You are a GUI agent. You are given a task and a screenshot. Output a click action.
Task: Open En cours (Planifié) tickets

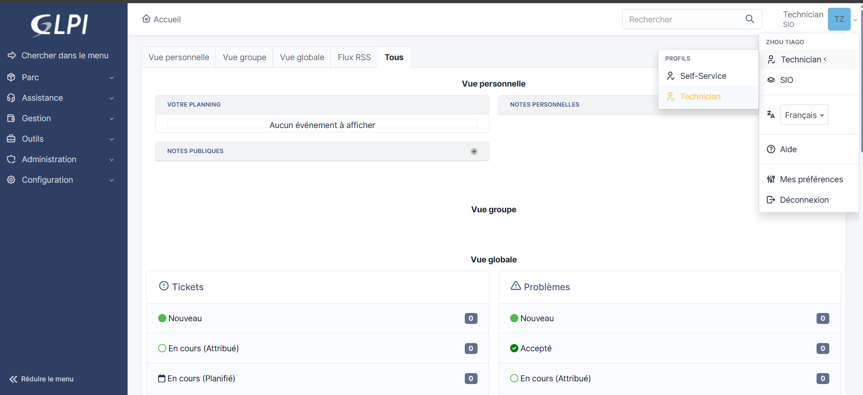[201, 379]
